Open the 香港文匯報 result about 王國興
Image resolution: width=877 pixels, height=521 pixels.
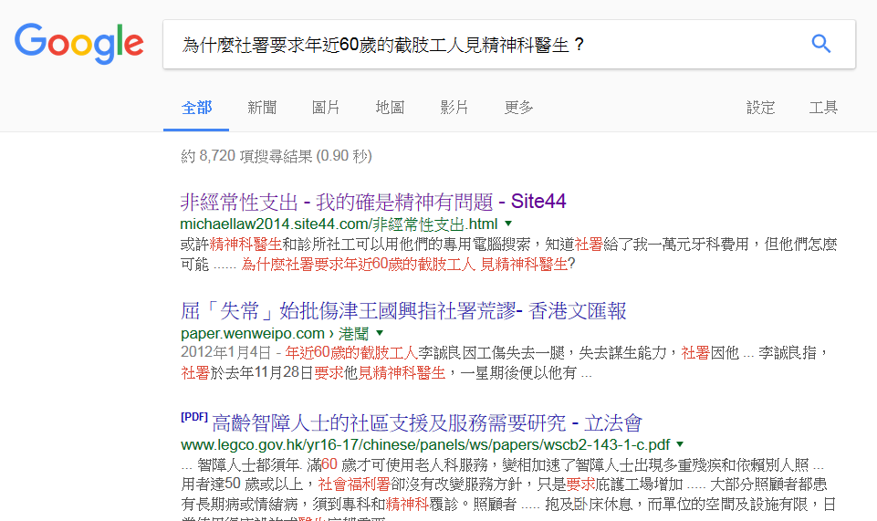point(403,310)
